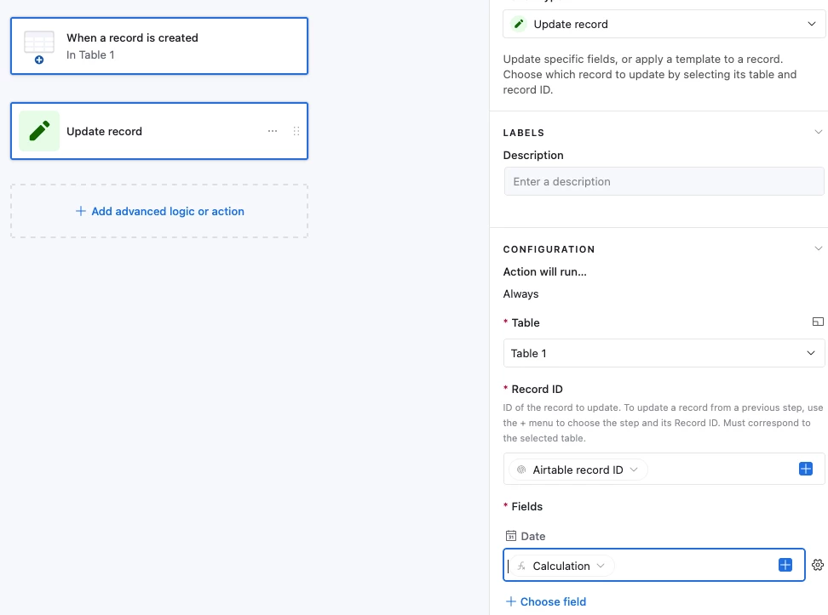The width and height of the screenshot is (828, 615).
Task: Collapse the Configuration section
Action: tap(818, 248)
